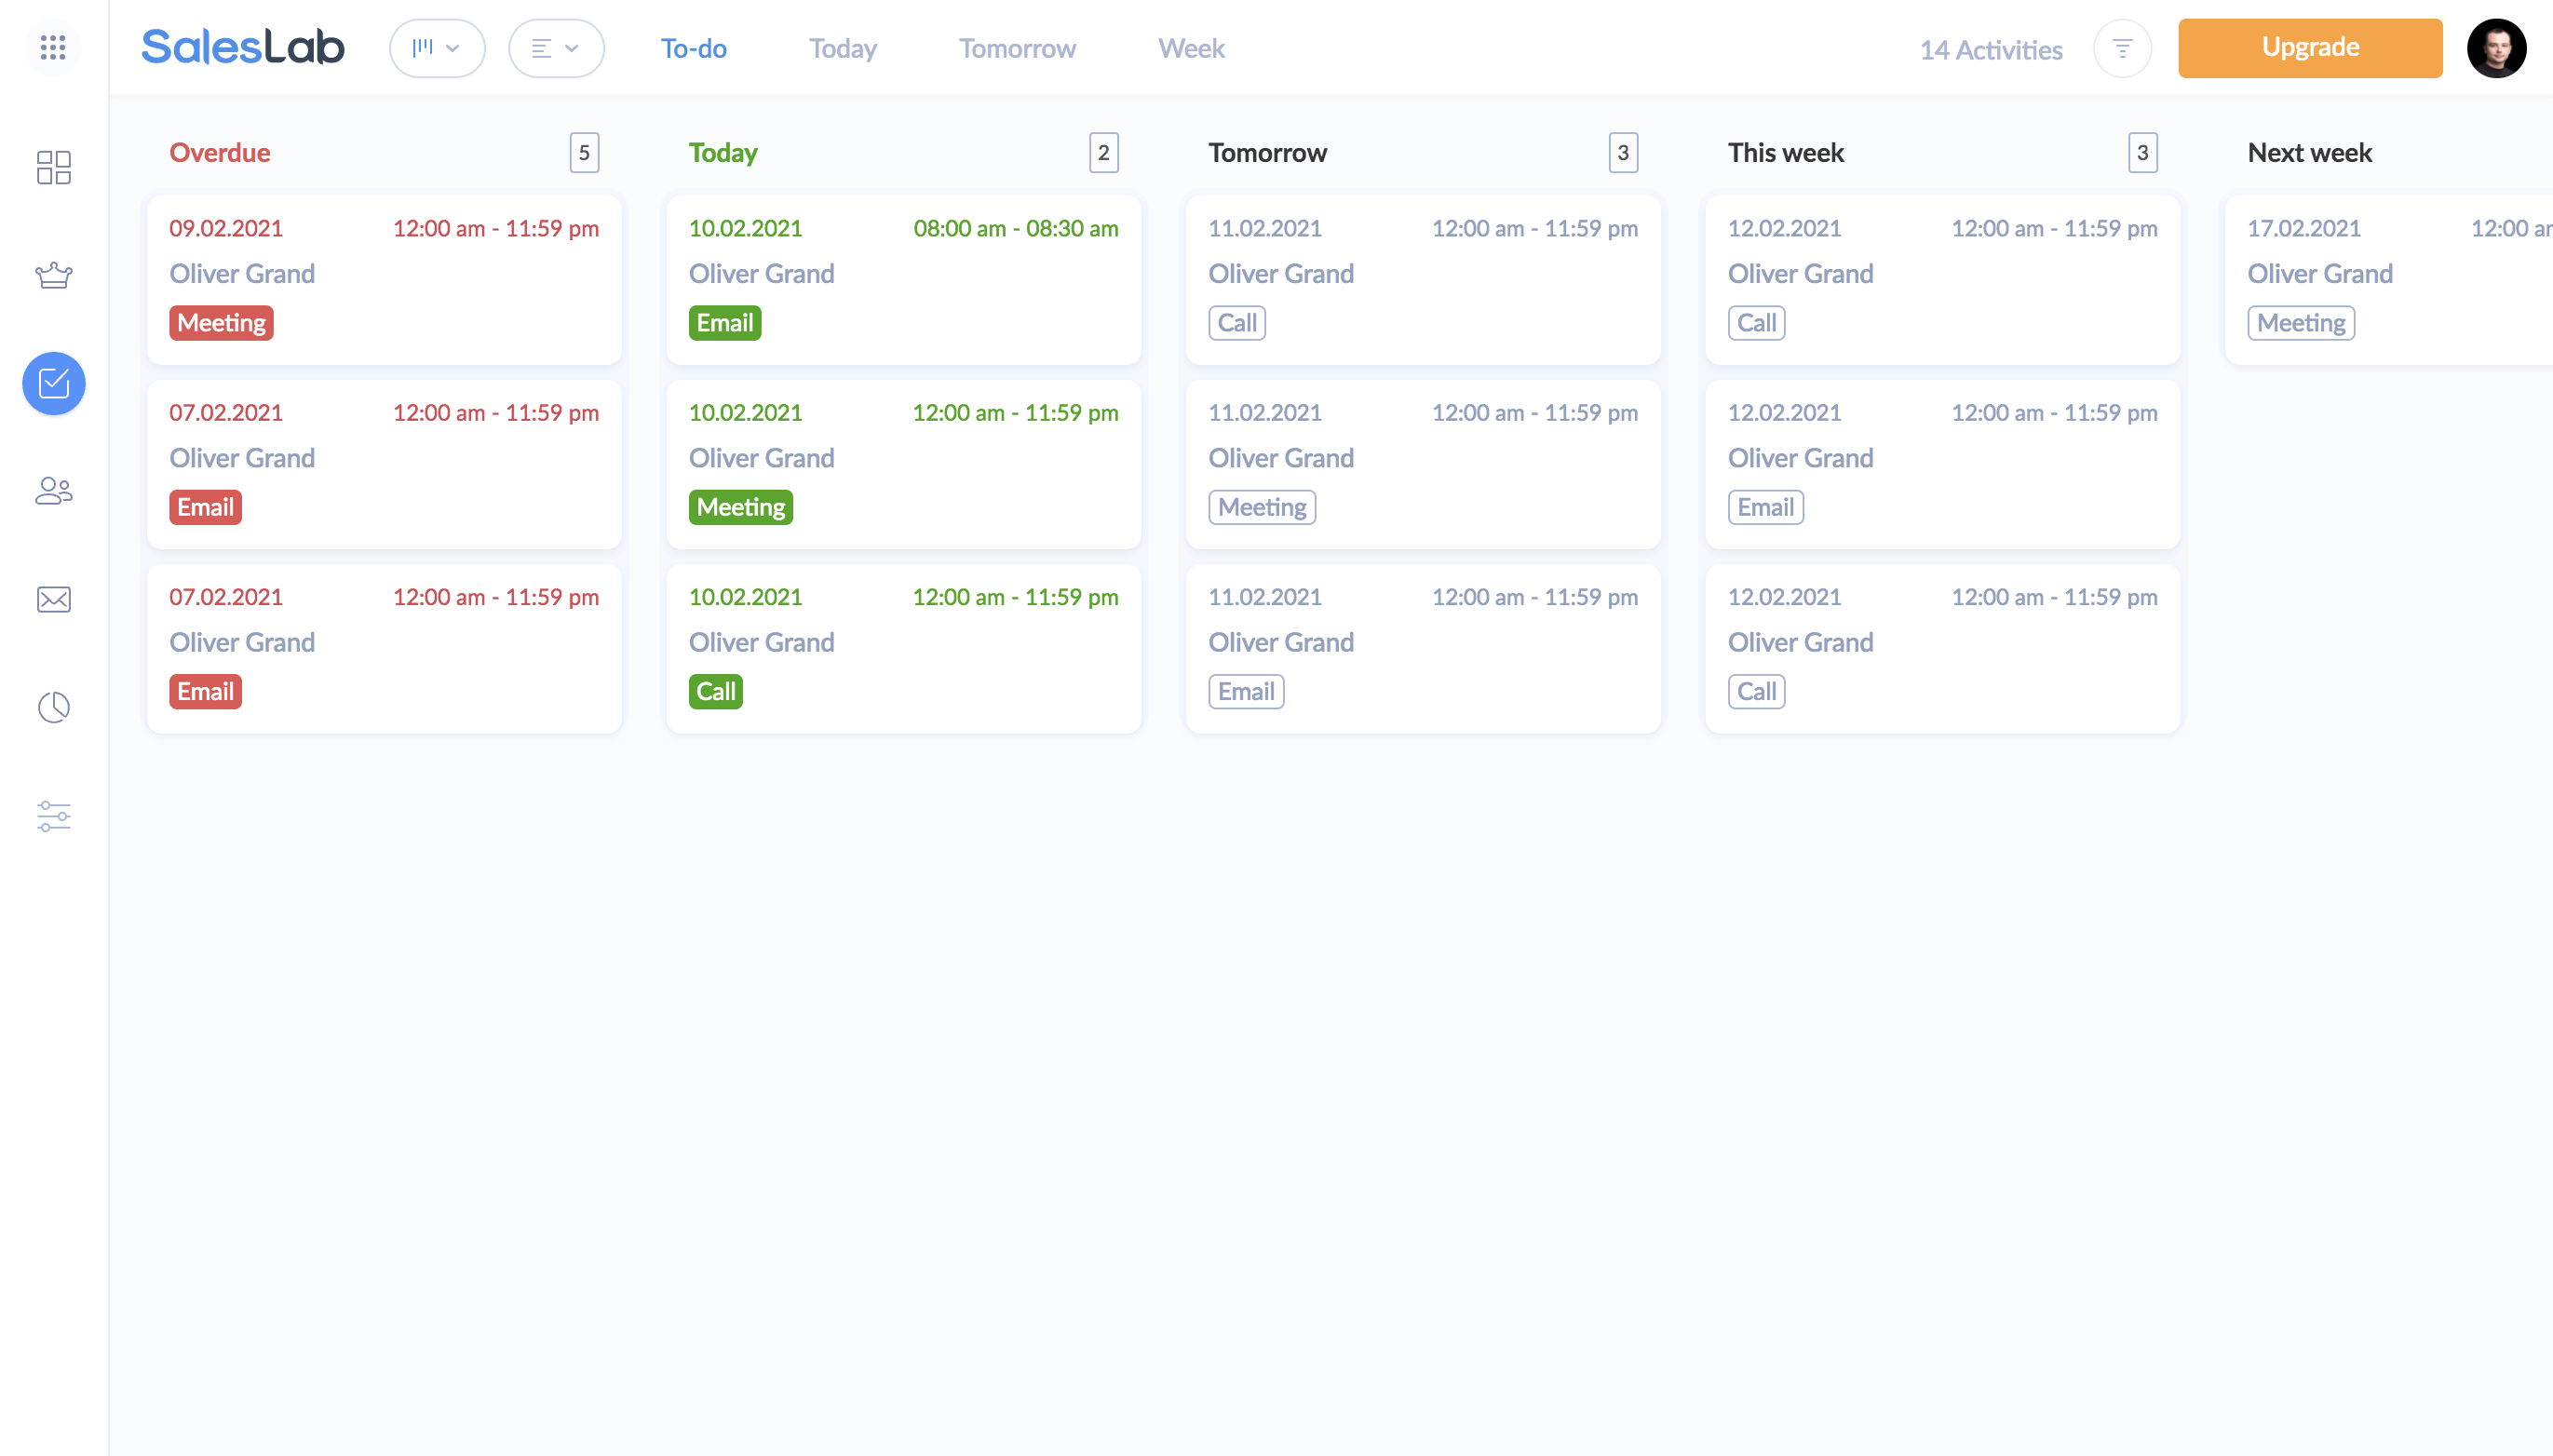The height and width of the screenshot is (1456, 2553).
Task: Click the filter icon next to 14 Activities
Action: [x=2121, y=48]
